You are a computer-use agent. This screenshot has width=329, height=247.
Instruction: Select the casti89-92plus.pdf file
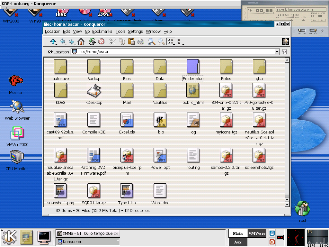click(60, 120)
